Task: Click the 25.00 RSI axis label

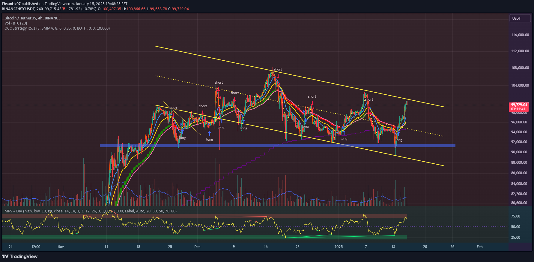Action: (x=515, y=238)
